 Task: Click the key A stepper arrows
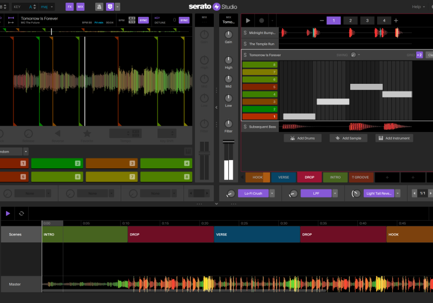coord(35,6)
